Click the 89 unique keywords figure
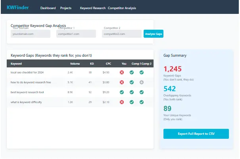This screenshot has height=159, width=240. point(167,109)
